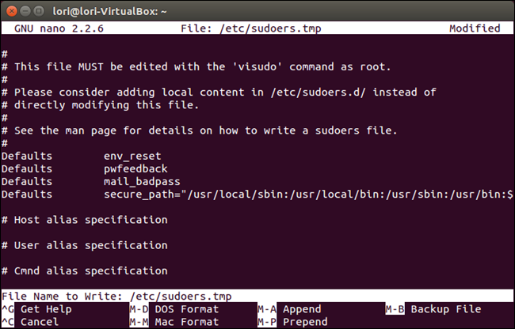Maximize the terminal window

click(x=39, y=11)
